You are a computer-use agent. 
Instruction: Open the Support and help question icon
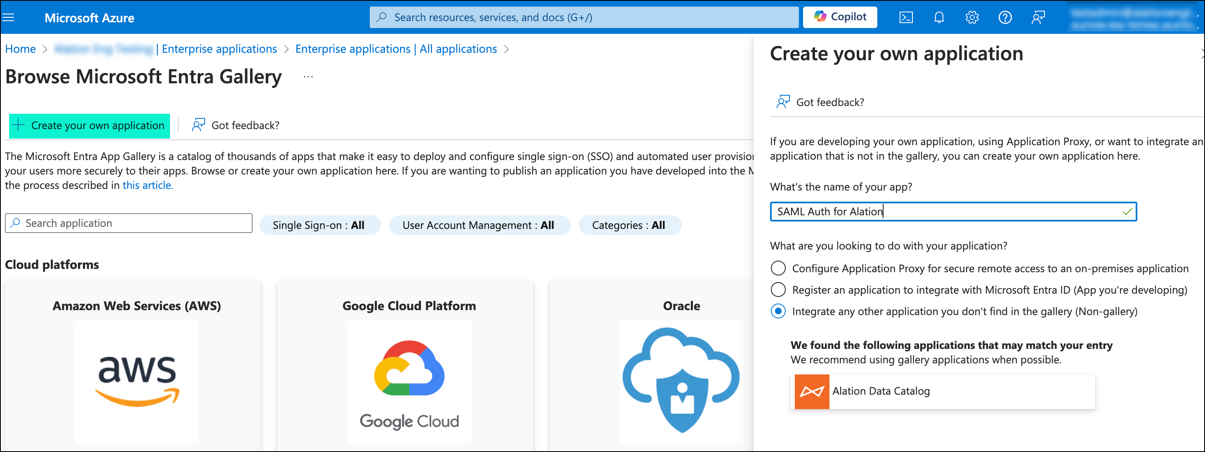tap(1005, 18)
